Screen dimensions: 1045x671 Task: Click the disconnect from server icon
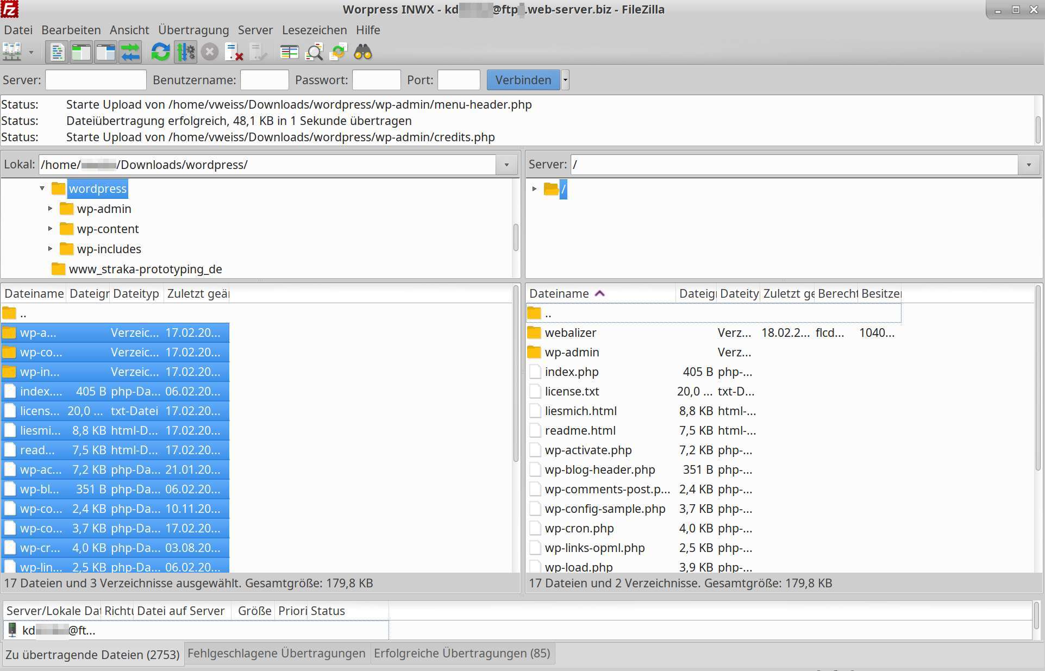click(x=234, y=52)
